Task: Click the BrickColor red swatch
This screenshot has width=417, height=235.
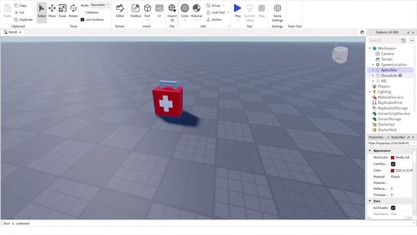Action: pos(392,157)
